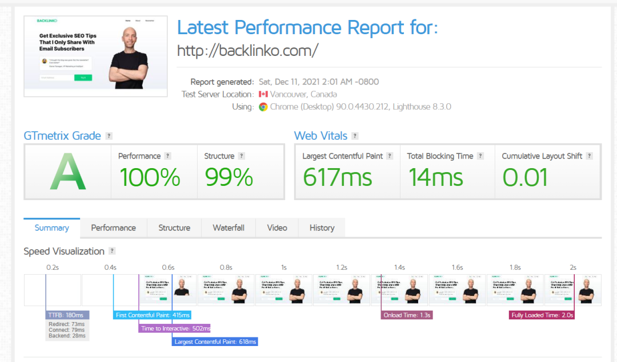Click the TTFB 180ms timeline marker
The width and height of the screenshot is (617, 362).
(x=67, y=315)
